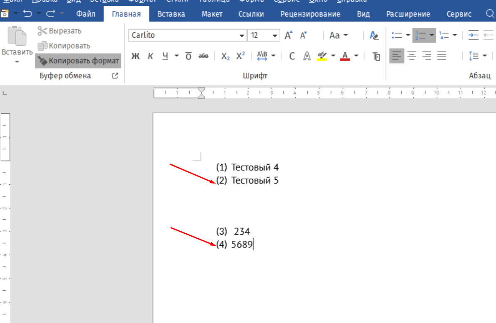The image size is (496, 323).
Task: Toggle Copy format (Копировать формат) paintbrush
Action: click(x=78, y=61)
